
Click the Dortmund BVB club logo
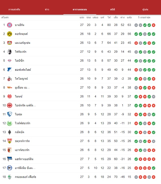(10, 34)
